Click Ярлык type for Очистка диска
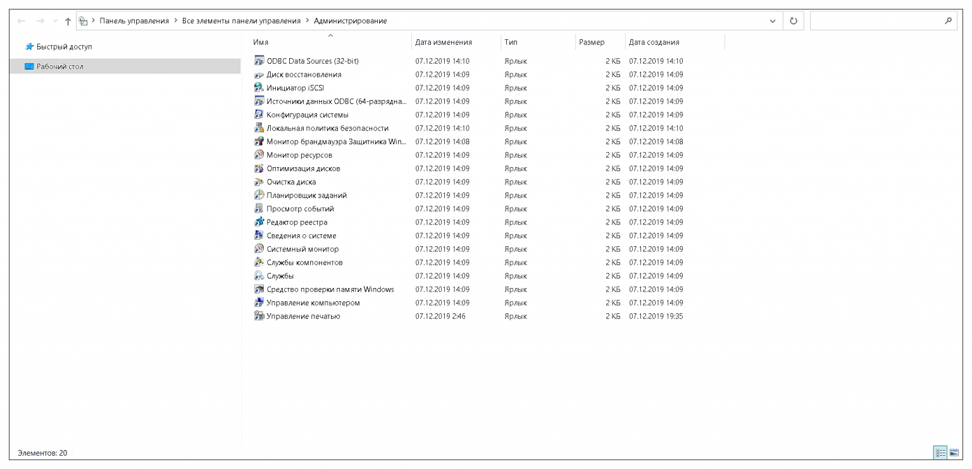 pos(516,182)
